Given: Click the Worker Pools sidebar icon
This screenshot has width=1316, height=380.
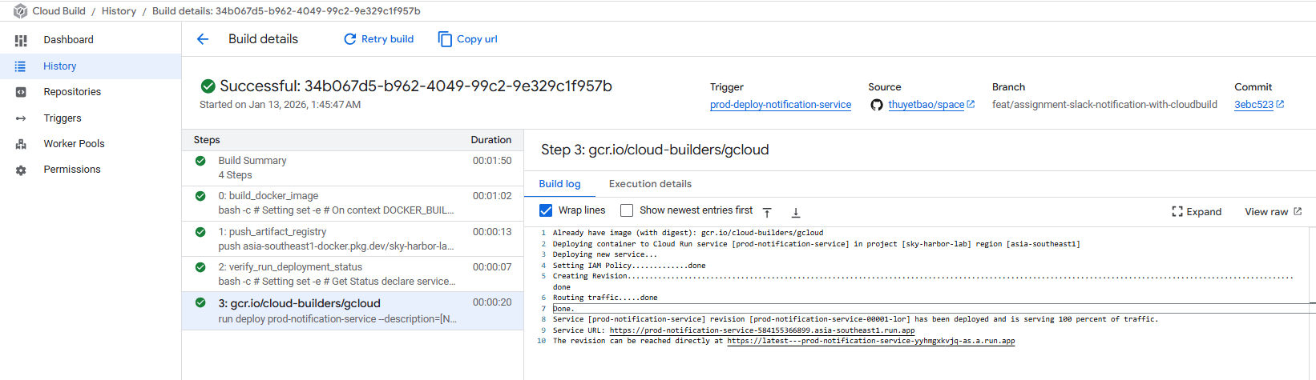Looking at the screenshot, I should coord(21,144).
